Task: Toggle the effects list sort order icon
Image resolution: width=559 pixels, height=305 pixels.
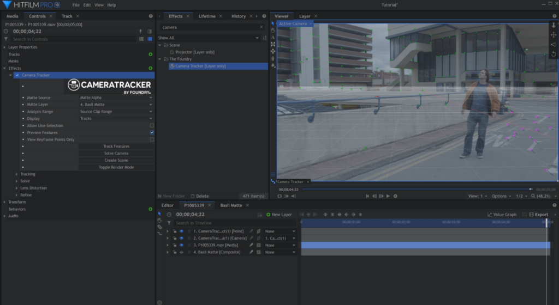Action: (x=265, y=38)
